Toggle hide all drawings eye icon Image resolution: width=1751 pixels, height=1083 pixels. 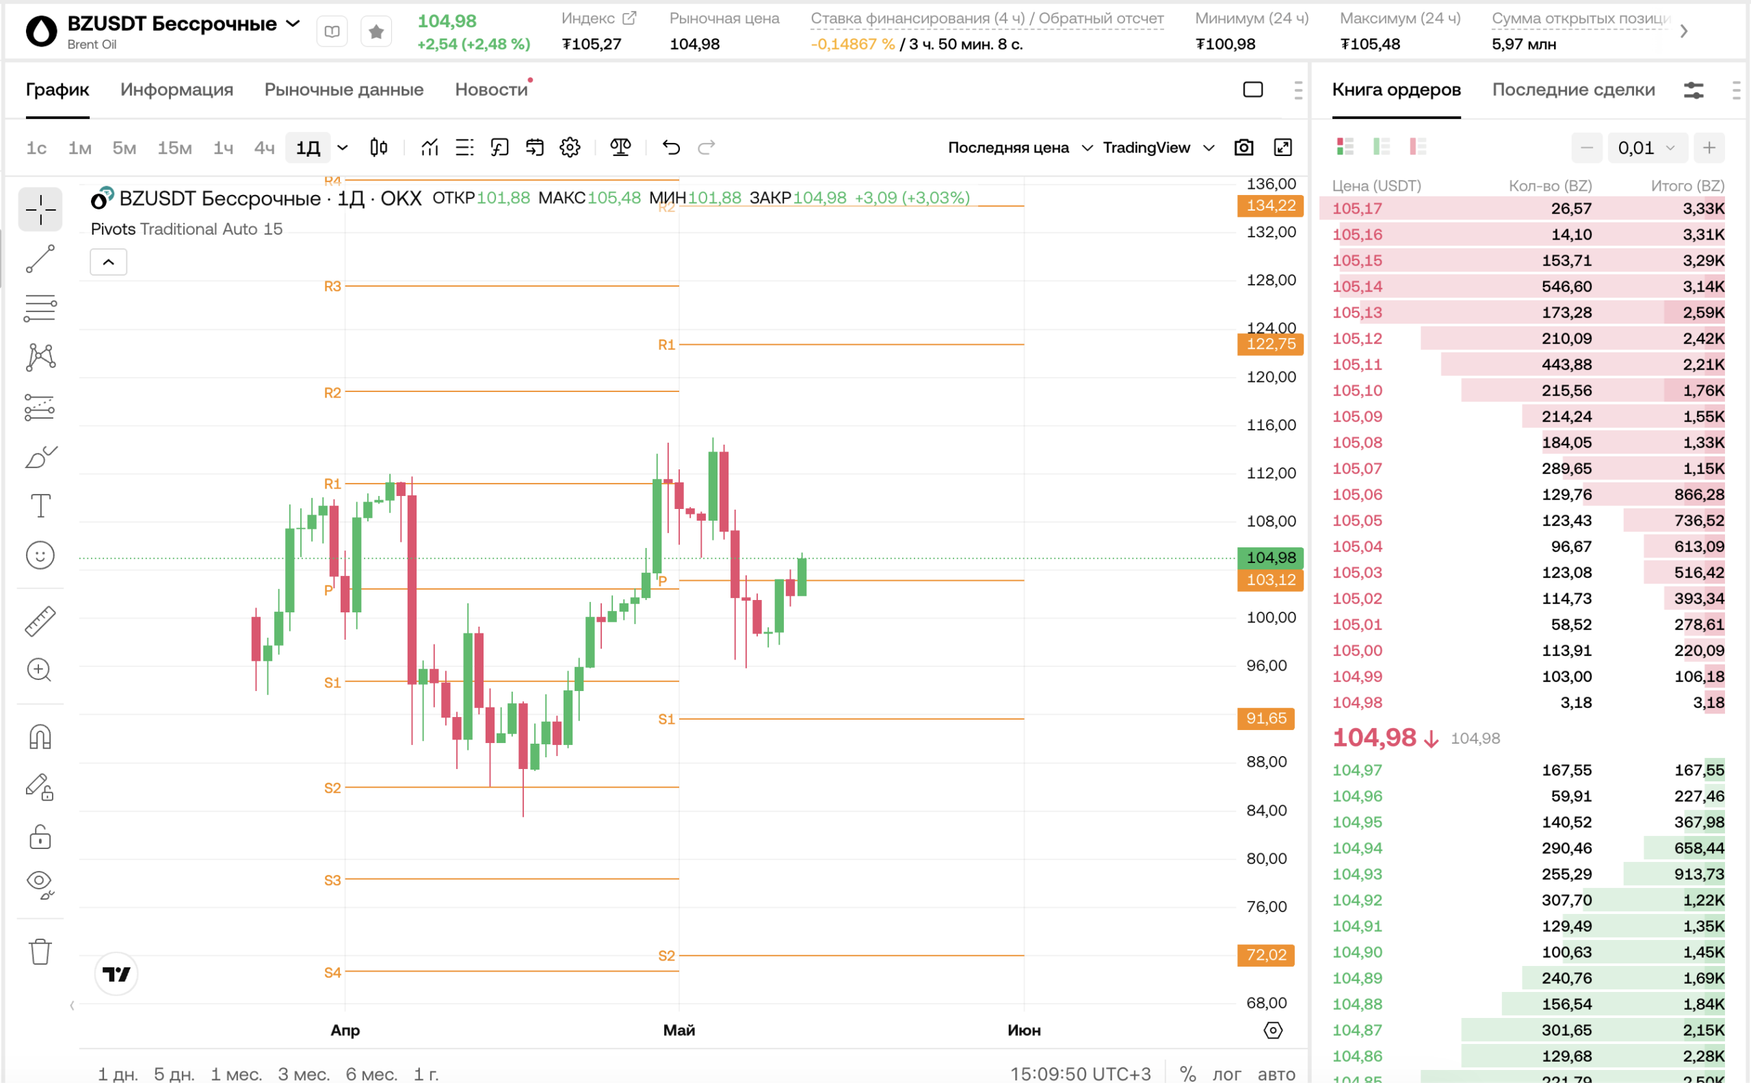click(40, 885)
